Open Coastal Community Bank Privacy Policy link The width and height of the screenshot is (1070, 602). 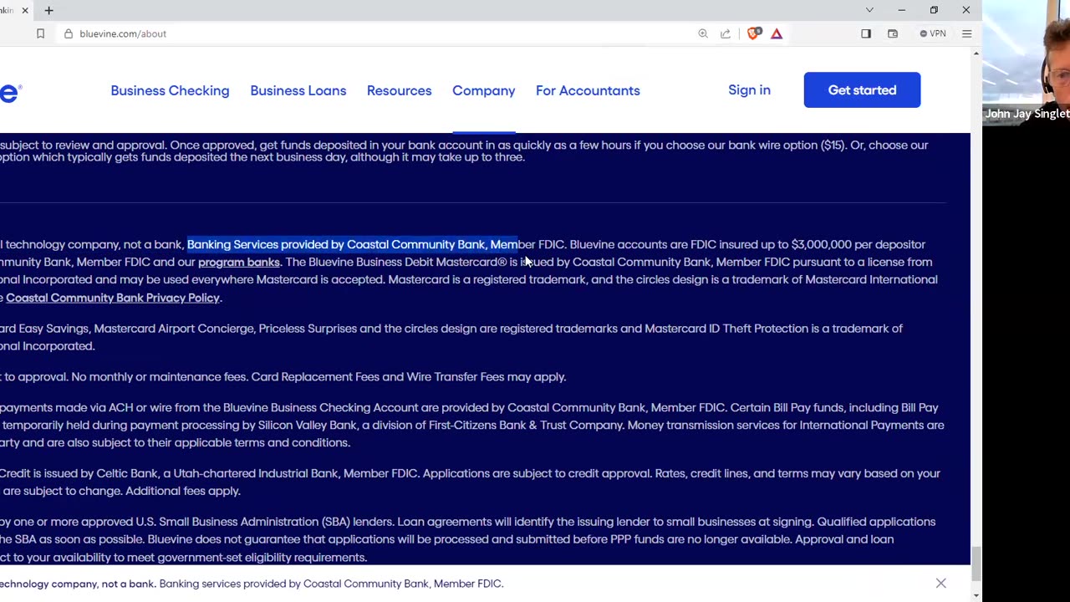pos(113,298)
